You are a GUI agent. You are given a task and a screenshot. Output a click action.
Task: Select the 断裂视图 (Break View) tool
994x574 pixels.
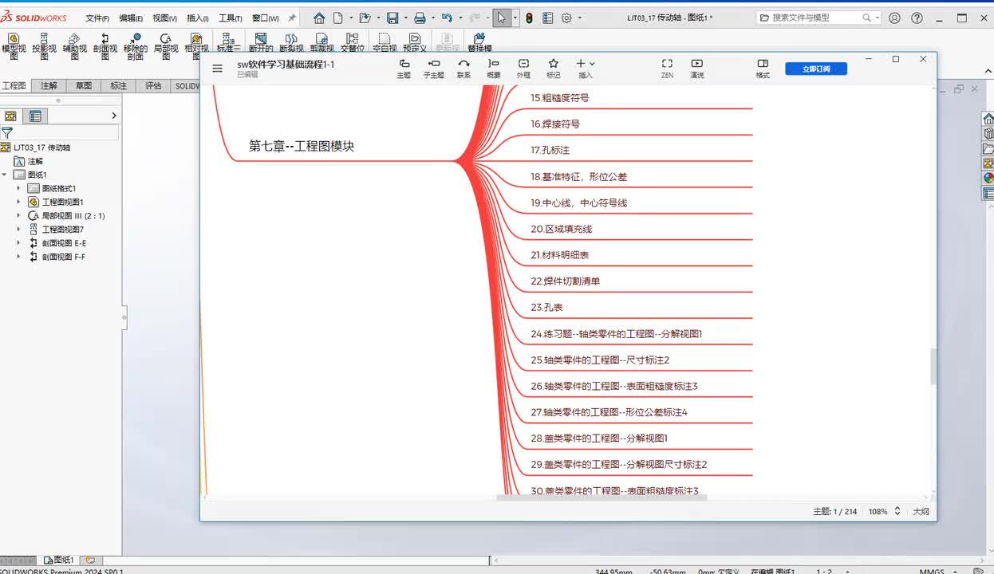click(291, 43)
